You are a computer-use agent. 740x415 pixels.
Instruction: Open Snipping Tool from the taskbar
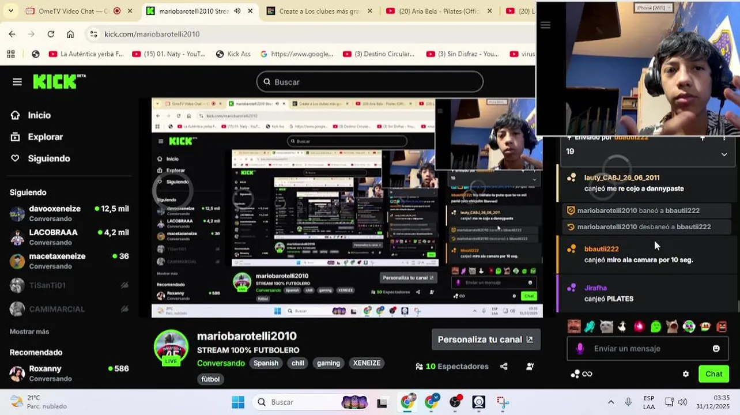(503, 402)
